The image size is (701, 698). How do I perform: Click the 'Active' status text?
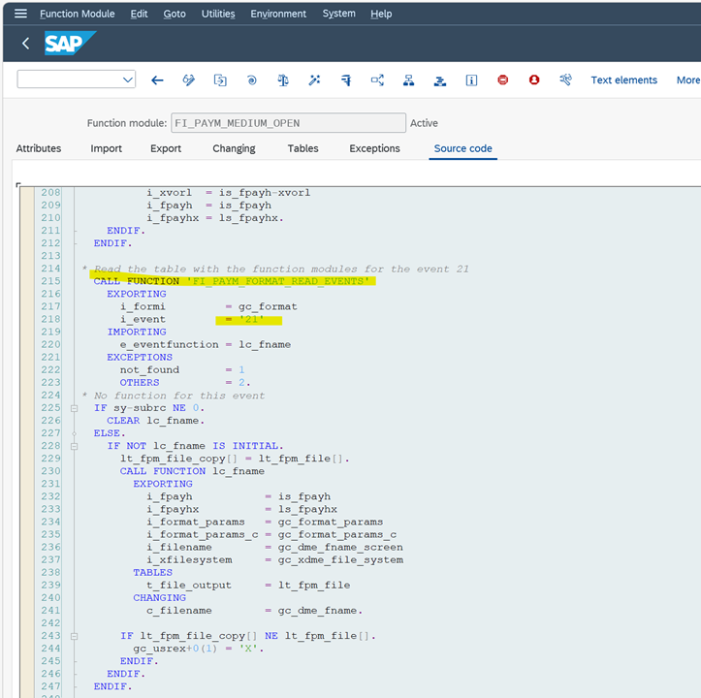[x=424, y=123]
